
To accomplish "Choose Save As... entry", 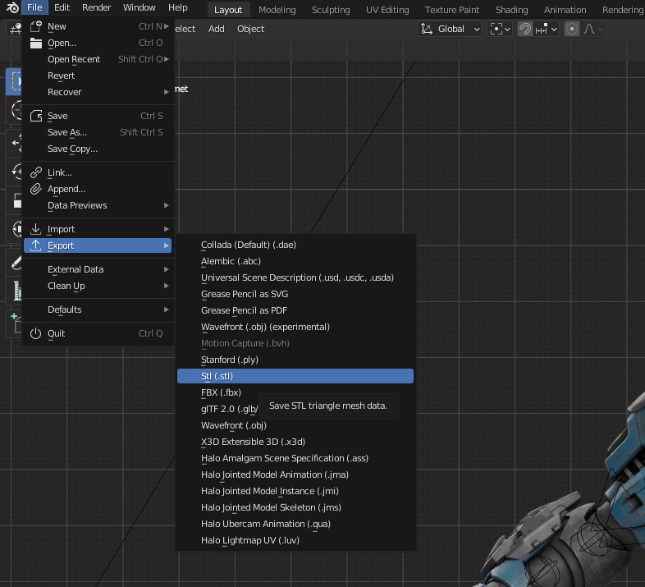I will coord(98,132).
